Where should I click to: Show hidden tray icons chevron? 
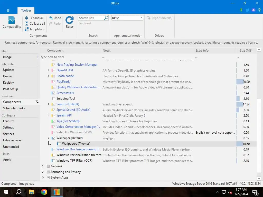[x=217, y=192]
